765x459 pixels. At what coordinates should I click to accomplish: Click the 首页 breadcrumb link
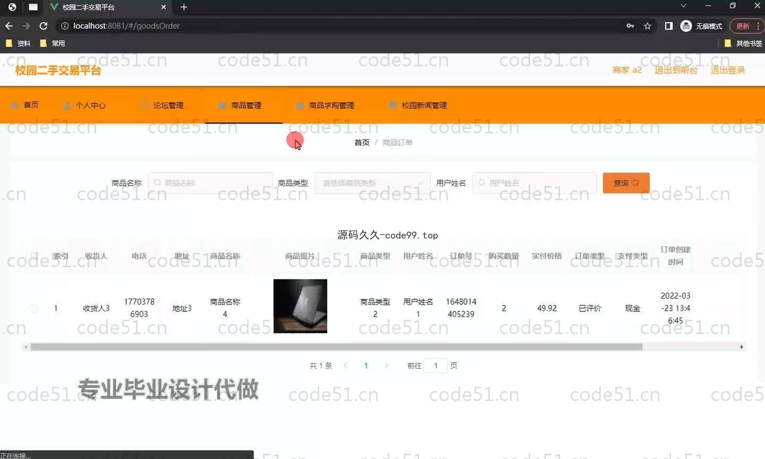(x=362, y=142)
